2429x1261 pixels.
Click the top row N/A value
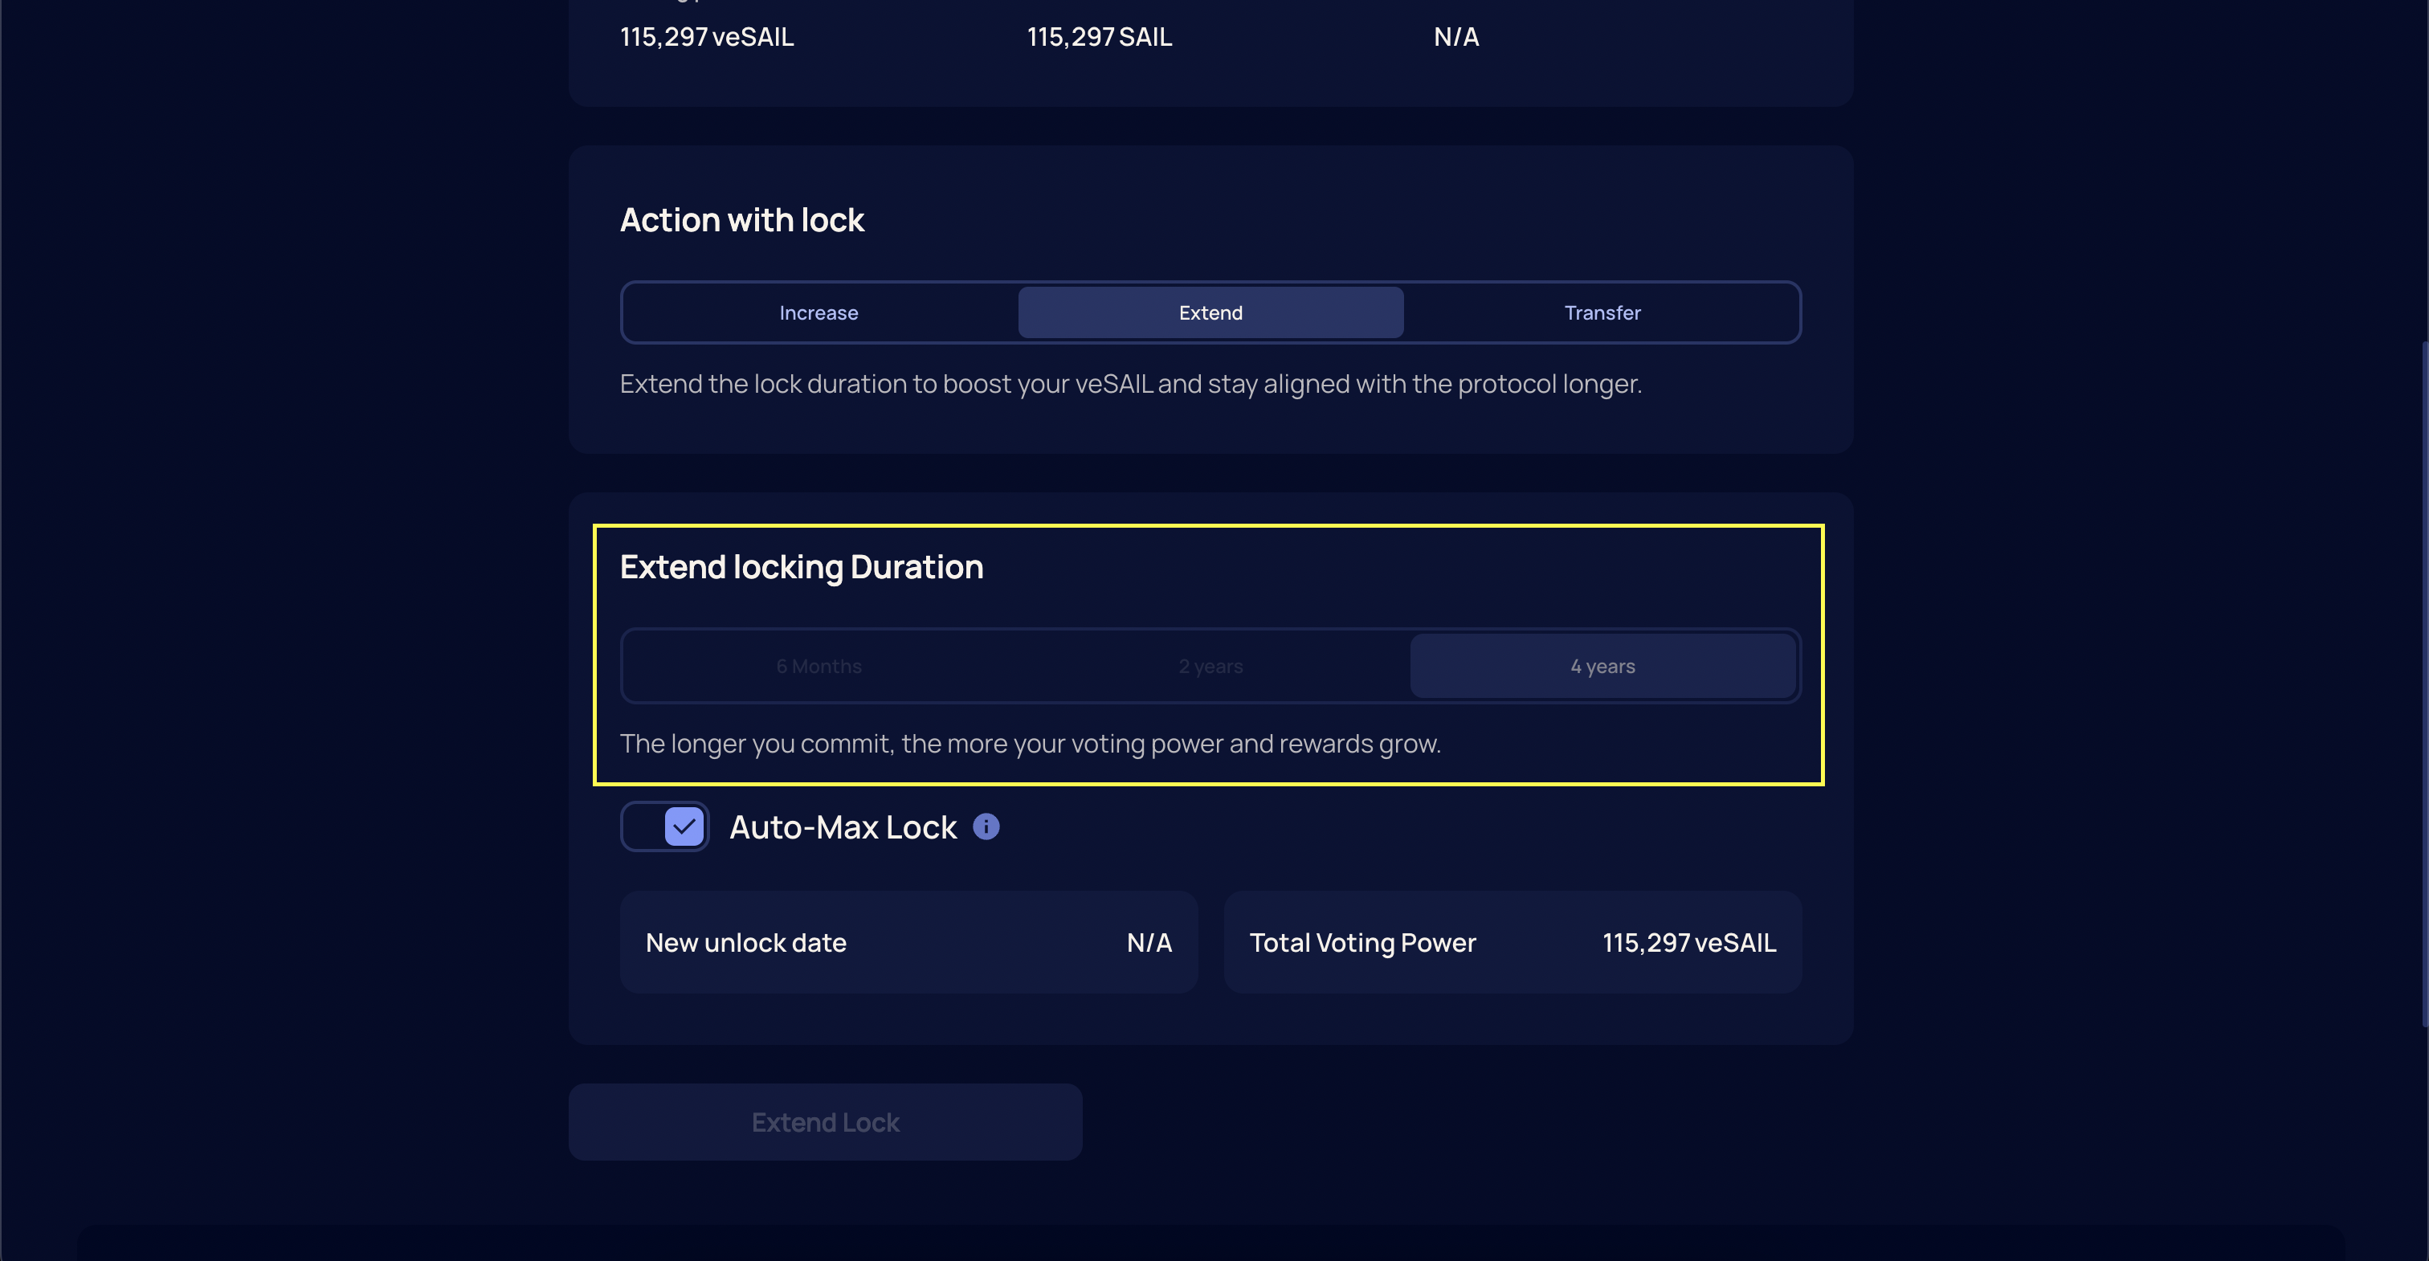[1456, 37]
